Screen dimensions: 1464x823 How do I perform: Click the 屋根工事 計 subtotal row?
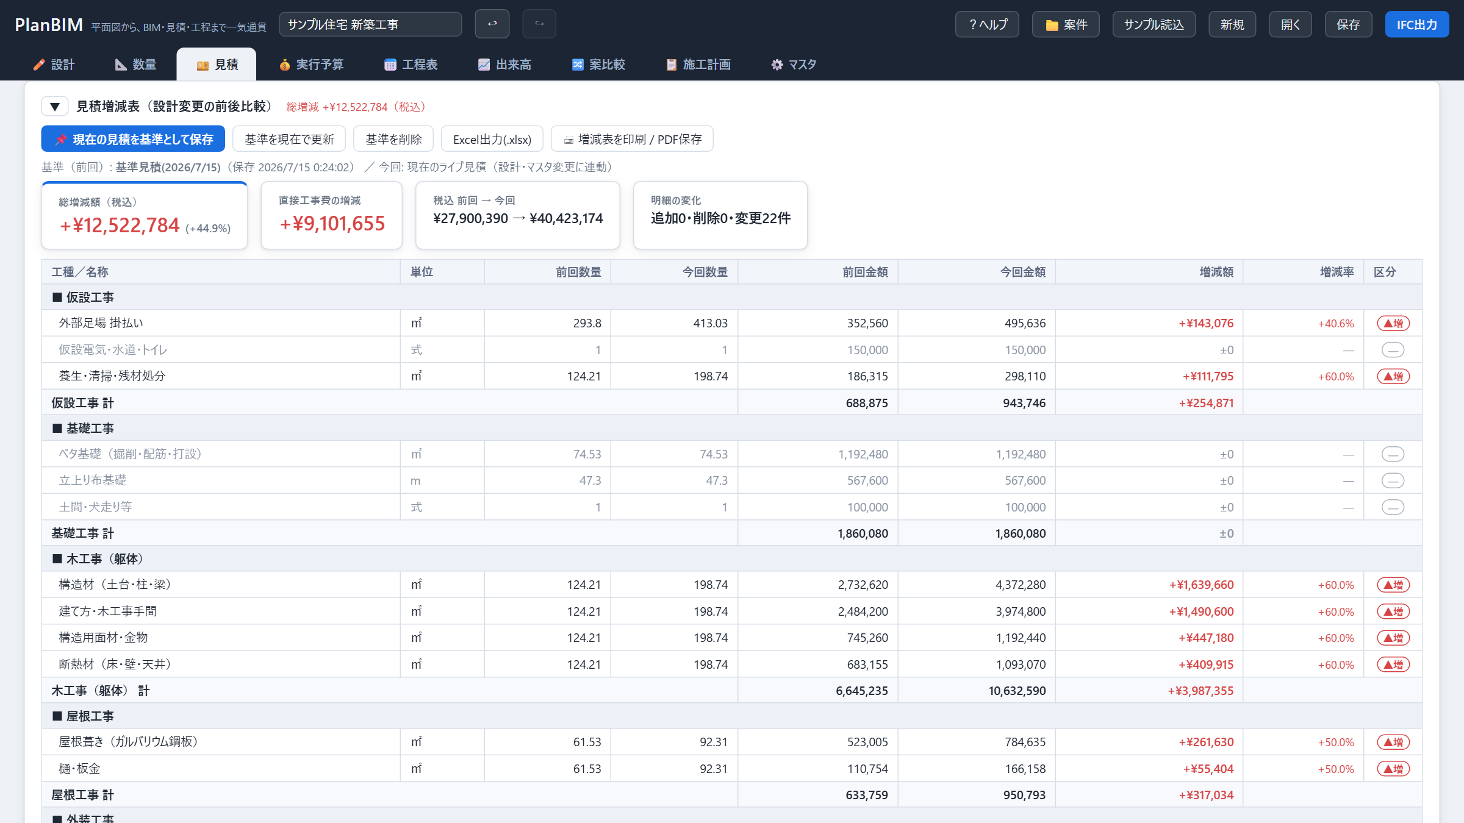pos(732,795)
